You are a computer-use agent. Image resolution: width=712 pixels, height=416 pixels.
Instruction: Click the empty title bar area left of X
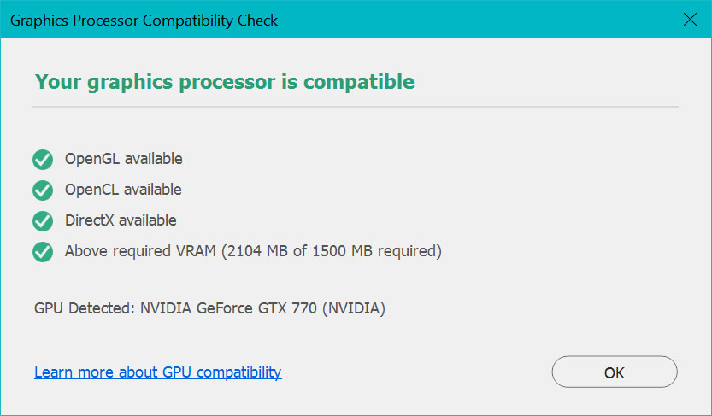tap(479, 20)
